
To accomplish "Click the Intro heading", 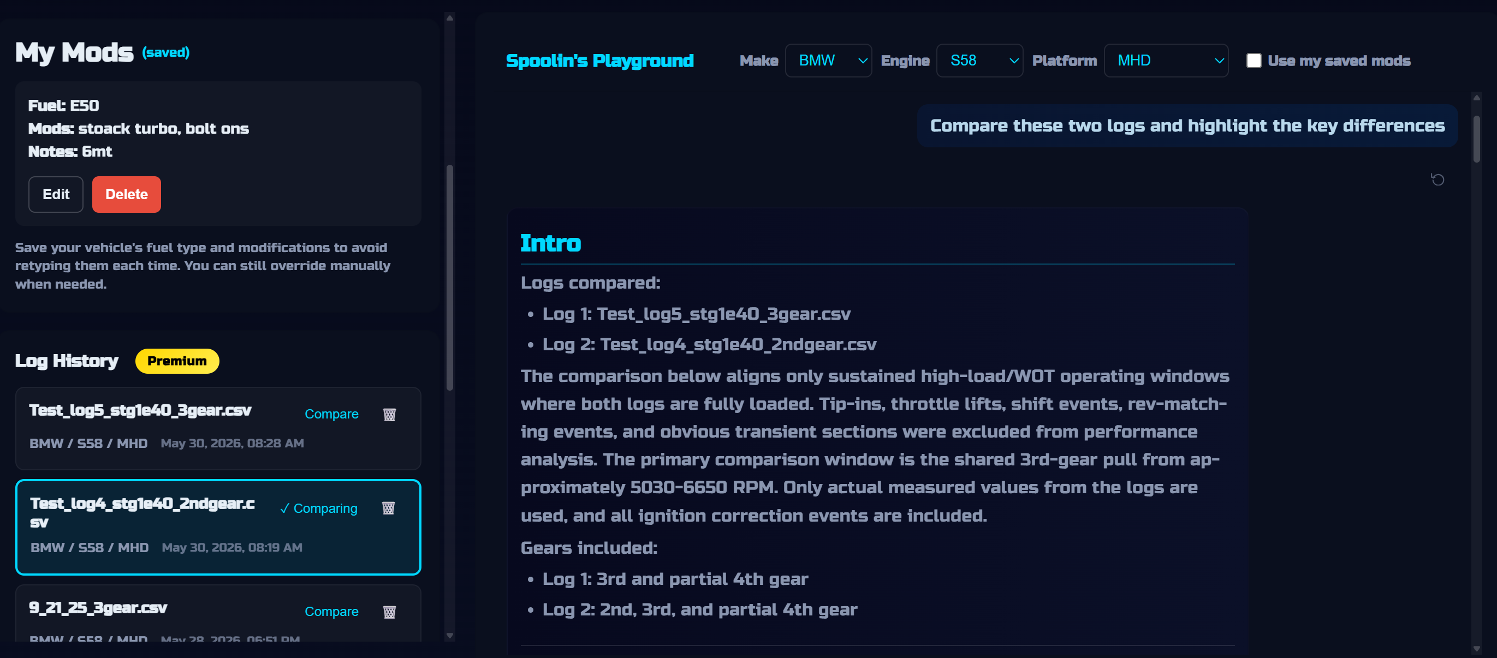I will 550,243.
